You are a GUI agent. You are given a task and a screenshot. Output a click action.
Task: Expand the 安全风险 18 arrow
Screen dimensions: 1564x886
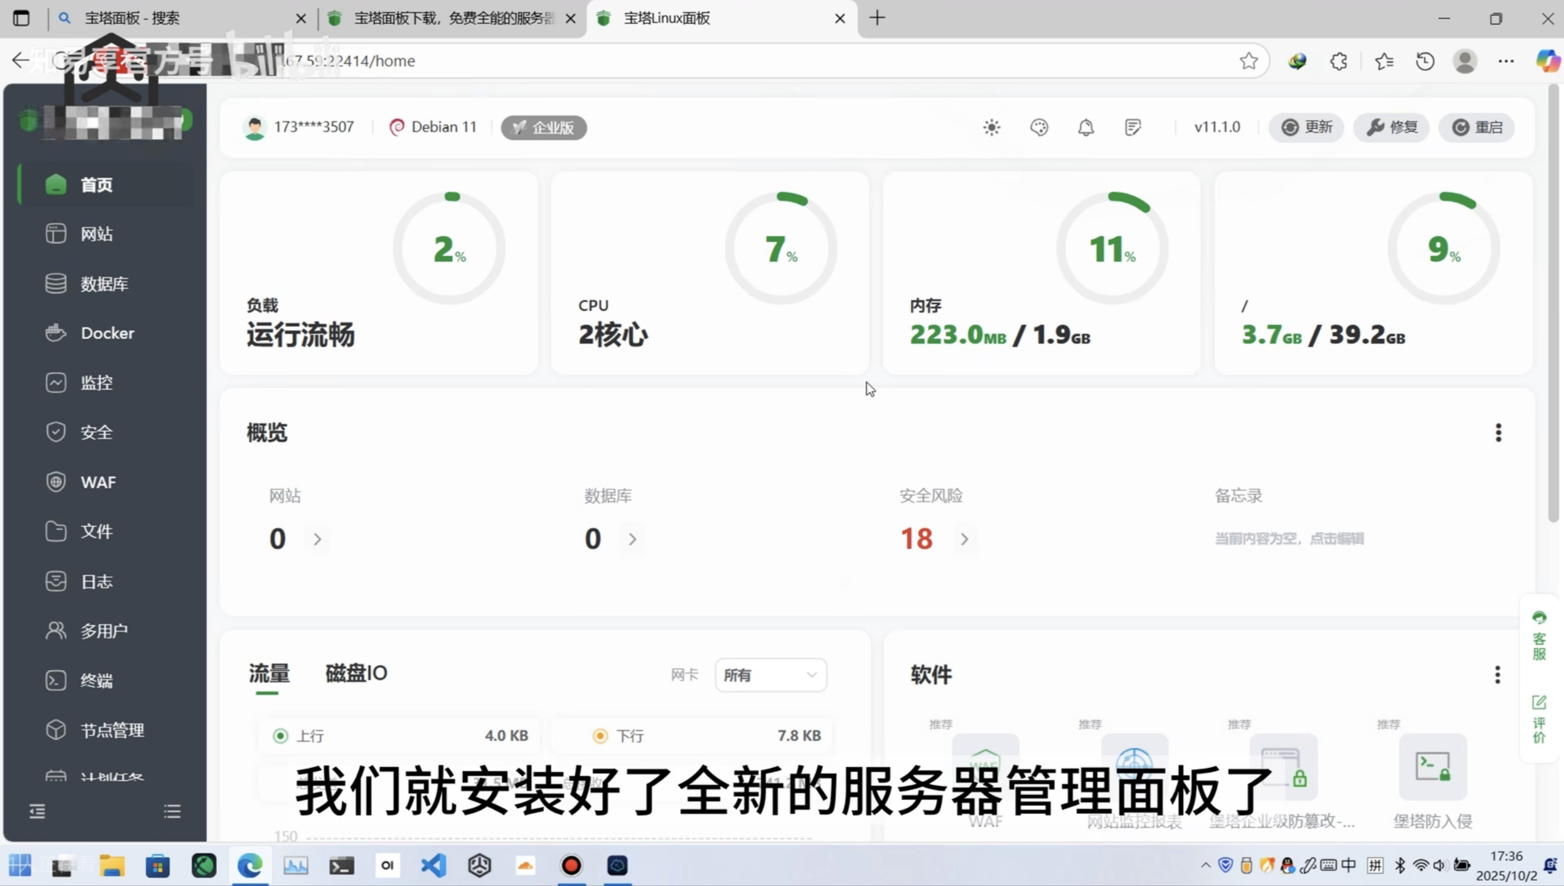964,540
